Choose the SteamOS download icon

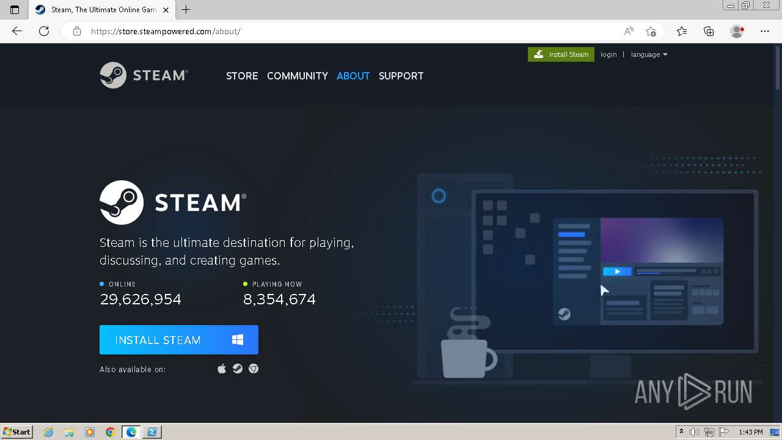tap(238, 369)
